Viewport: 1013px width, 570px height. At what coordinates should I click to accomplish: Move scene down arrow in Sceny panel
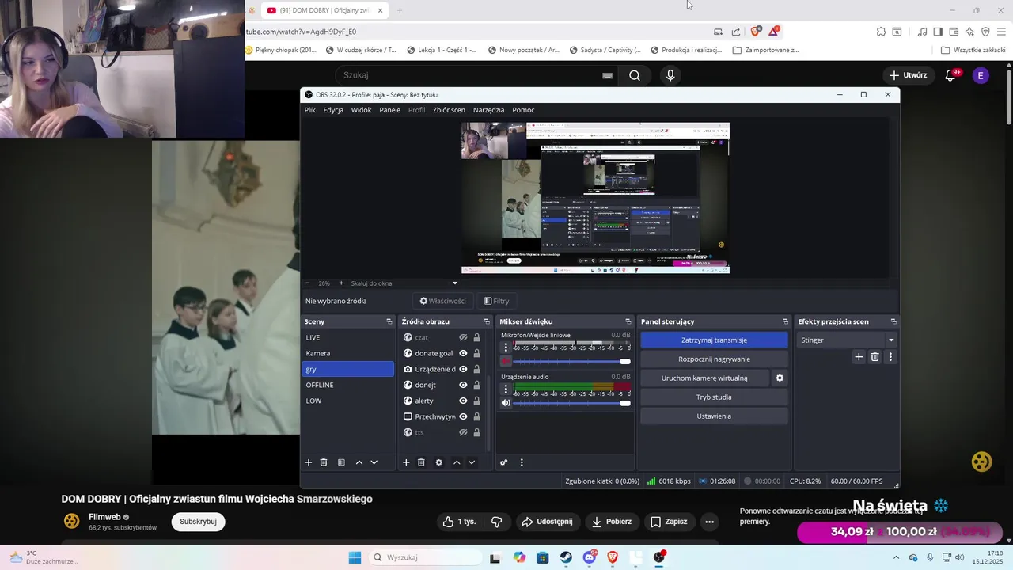coord(374,462)
